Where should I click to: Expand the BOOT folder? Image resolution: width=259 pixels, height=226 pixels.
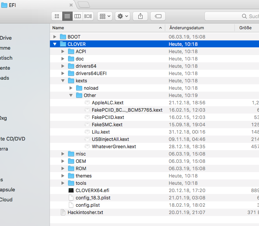click(x=55, y=37)
